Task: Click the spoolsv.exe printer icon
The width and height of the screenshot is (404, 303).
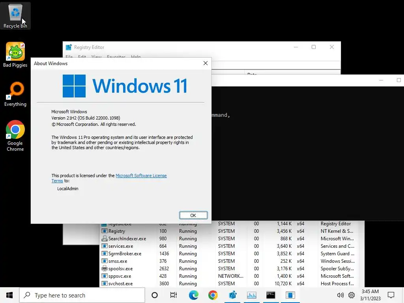Action: pyautogui.click(x=104, y=268)
